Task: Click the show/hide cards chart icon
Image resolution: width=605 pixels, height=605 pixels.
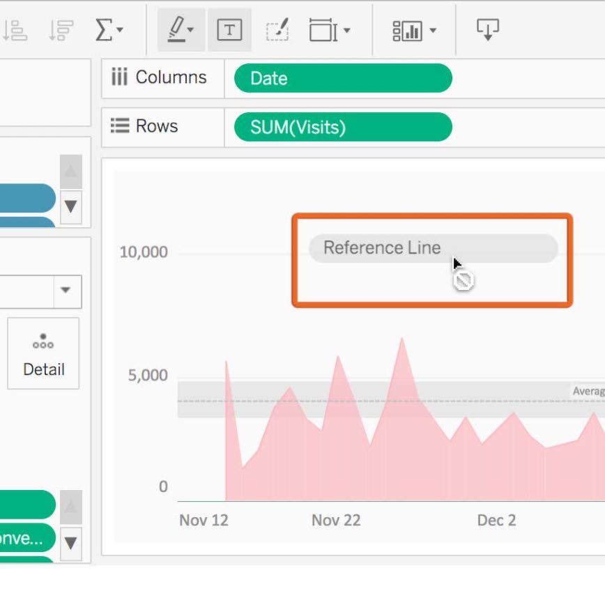Action: point(414,30)
